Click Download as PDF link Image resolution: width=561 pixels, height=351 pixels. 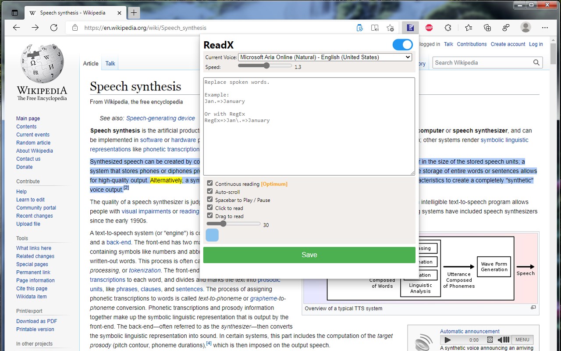(37, 321)
